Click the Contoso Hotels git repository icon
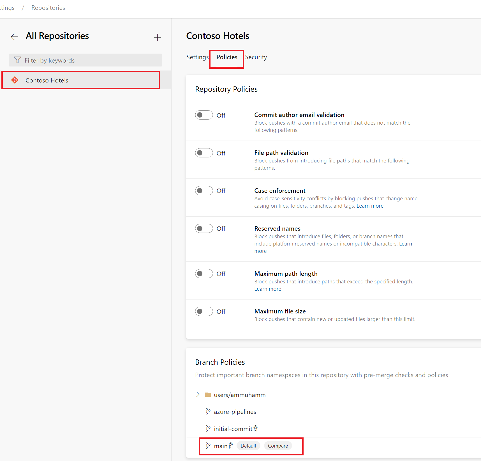The height and width of the screenshot is (461, 481). (15, 80)
